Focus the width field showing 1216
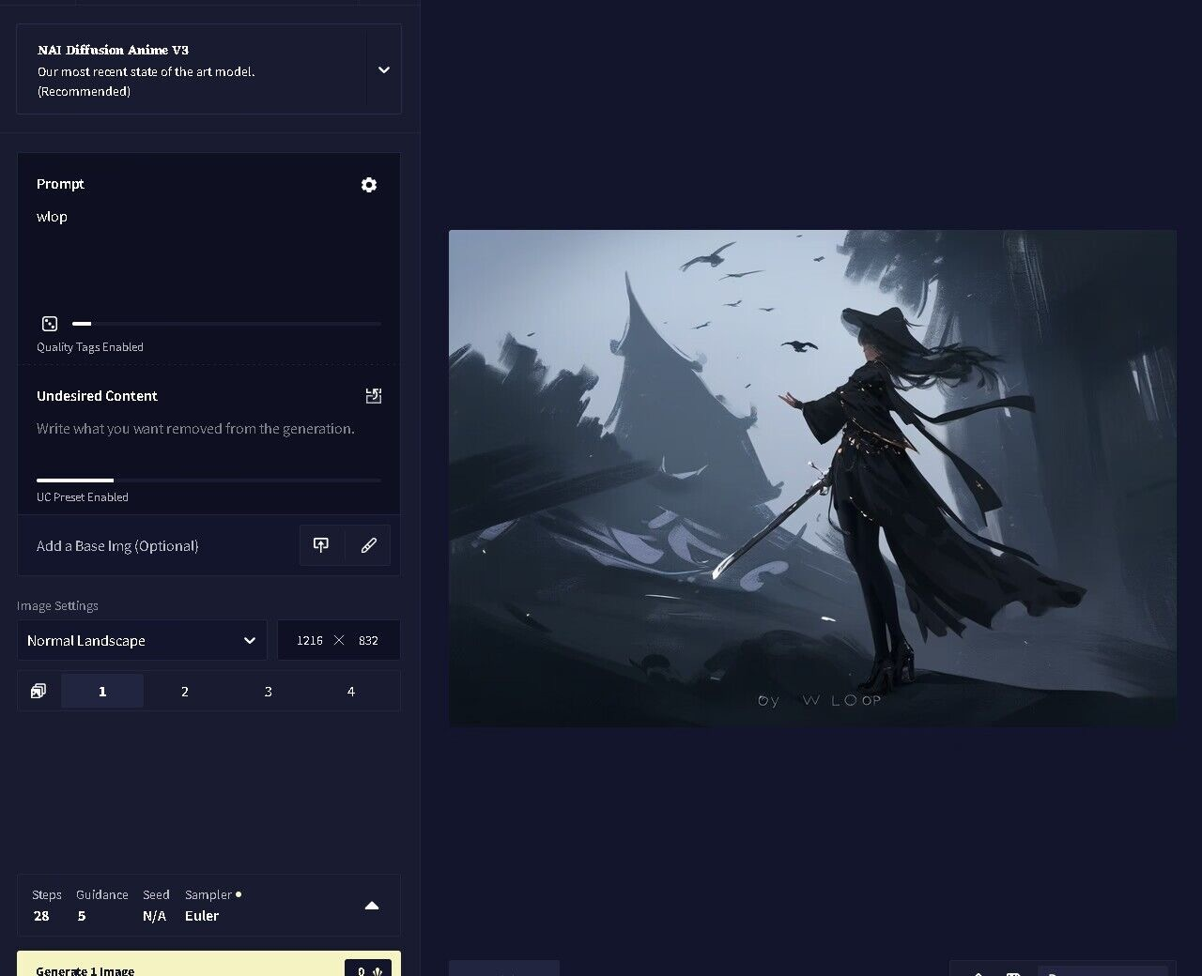 pyautogui.click(x=309, y=640)
